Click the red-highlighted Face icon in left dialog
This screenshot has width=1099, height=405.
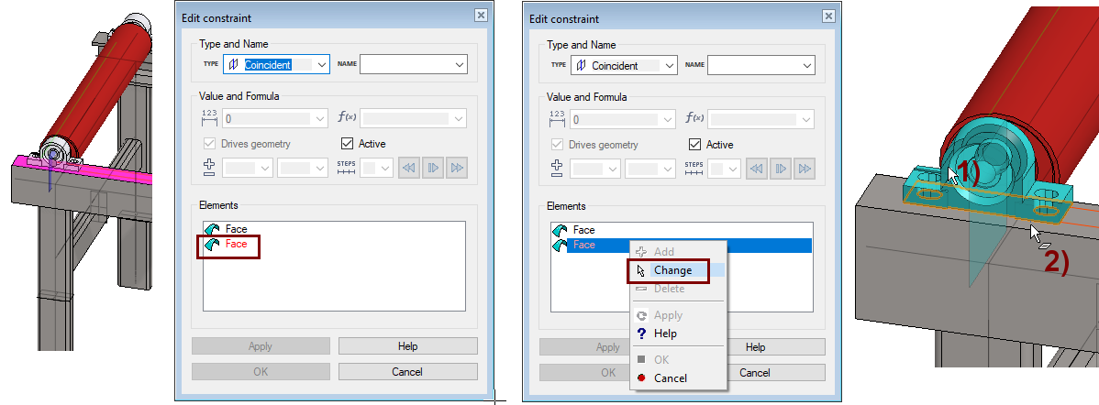213,245
